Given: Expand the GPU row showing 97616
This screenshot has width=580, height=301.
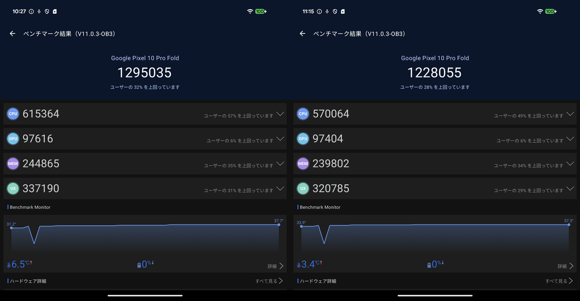Looking at the screenshot, I should 280,139.
